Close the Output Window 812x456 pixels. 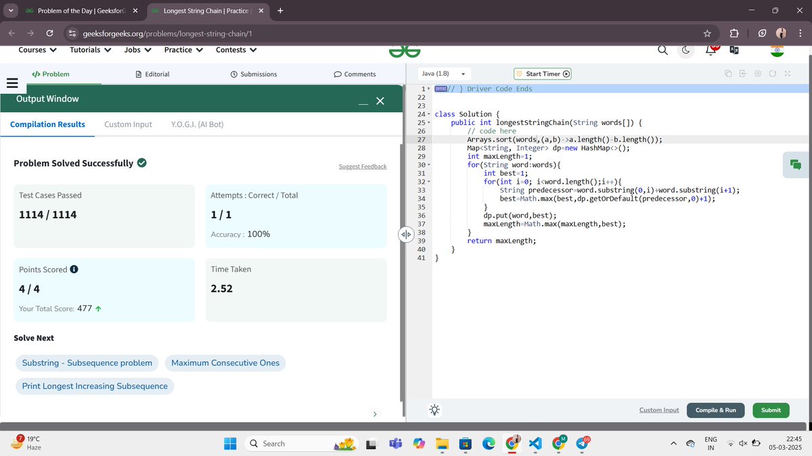coord(380,101)
